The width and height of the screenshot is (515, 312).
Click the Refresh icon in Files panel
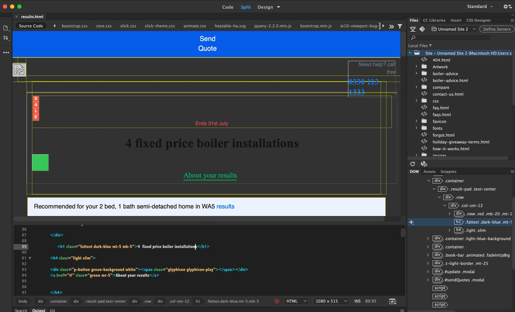point(413,164)
